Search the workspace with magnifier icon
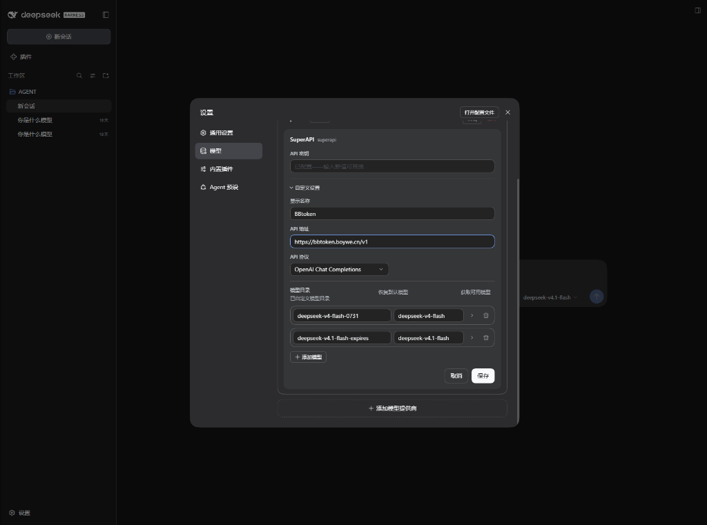Screen dimensions: 707x525 coord(79,76)
